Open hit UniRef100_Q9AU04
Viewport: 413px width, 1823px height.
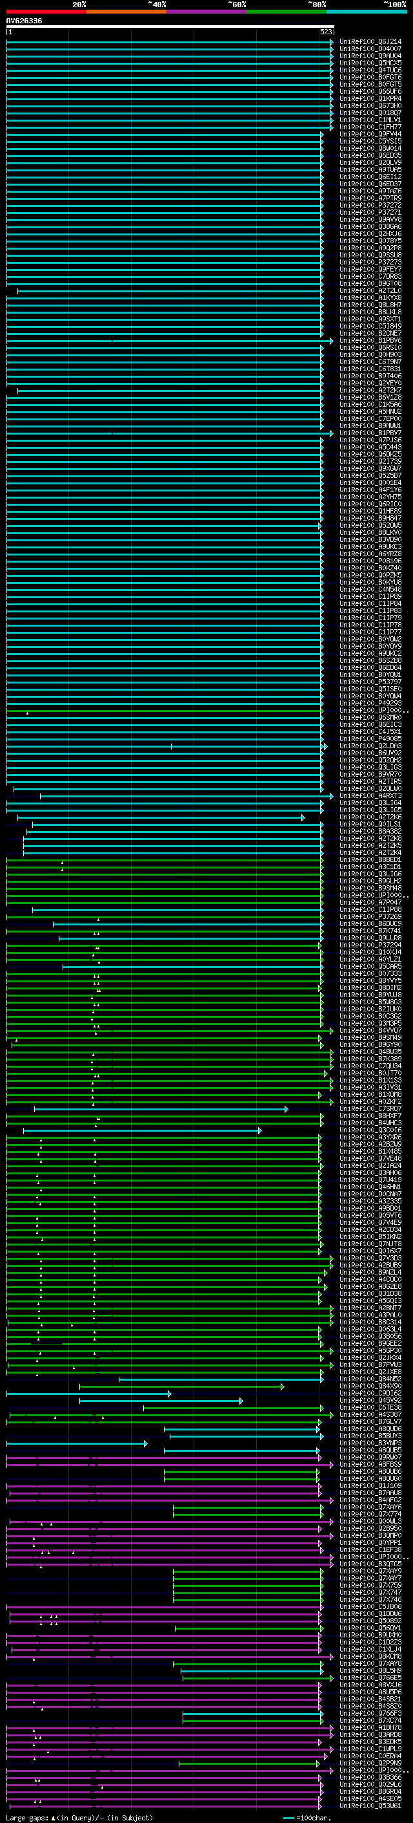(370, 56)
